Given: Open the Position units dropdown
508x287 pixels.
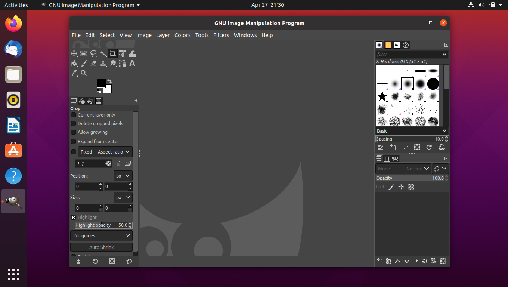Looking at the screenshot, I should 123,176.
